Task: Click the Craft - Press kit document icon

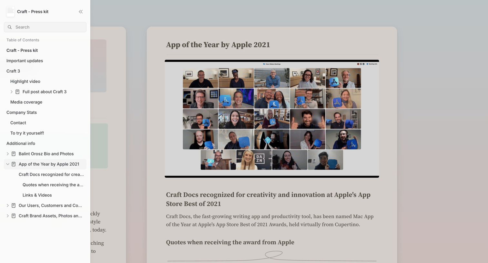Action: (10, 12)
